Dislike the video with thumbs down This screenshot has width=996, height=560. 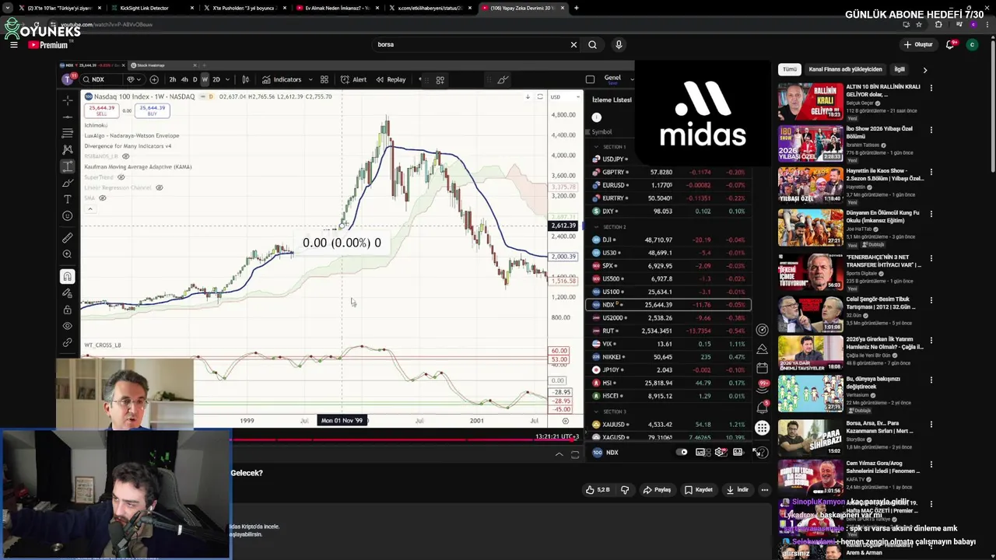pos(625,490)
